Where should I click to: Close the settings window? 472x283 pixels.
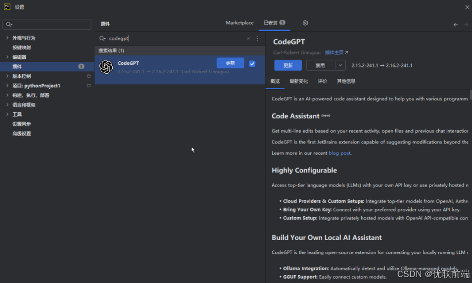point(467,7)
